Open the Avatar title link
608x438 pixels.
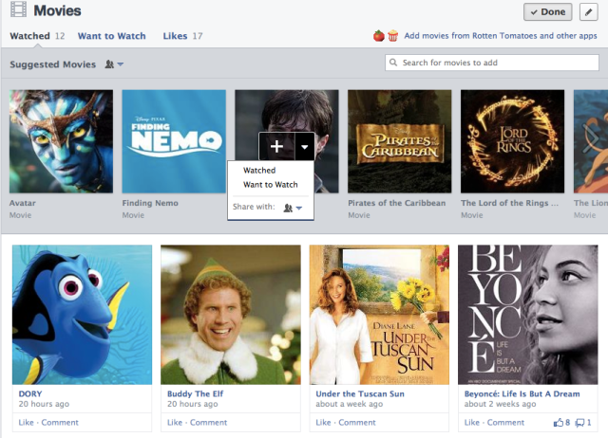(x=23, y=203)
